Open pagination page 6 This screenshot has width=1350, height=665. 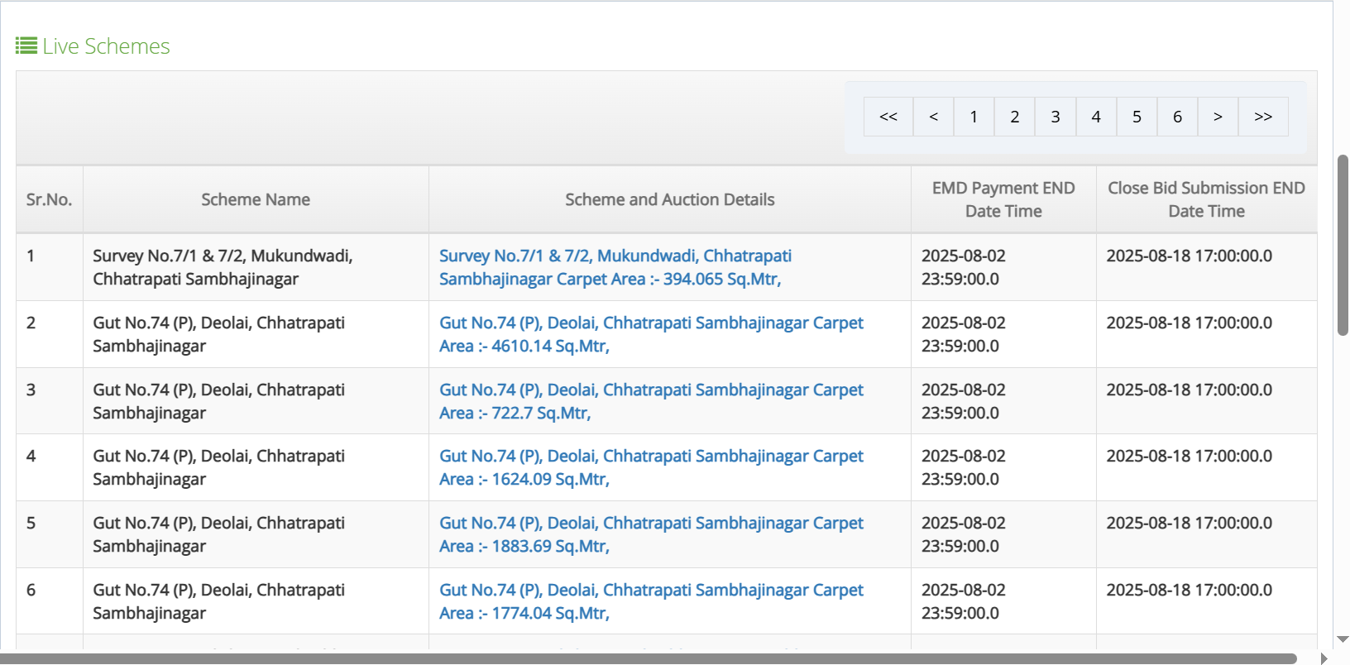coord(1177,117)
